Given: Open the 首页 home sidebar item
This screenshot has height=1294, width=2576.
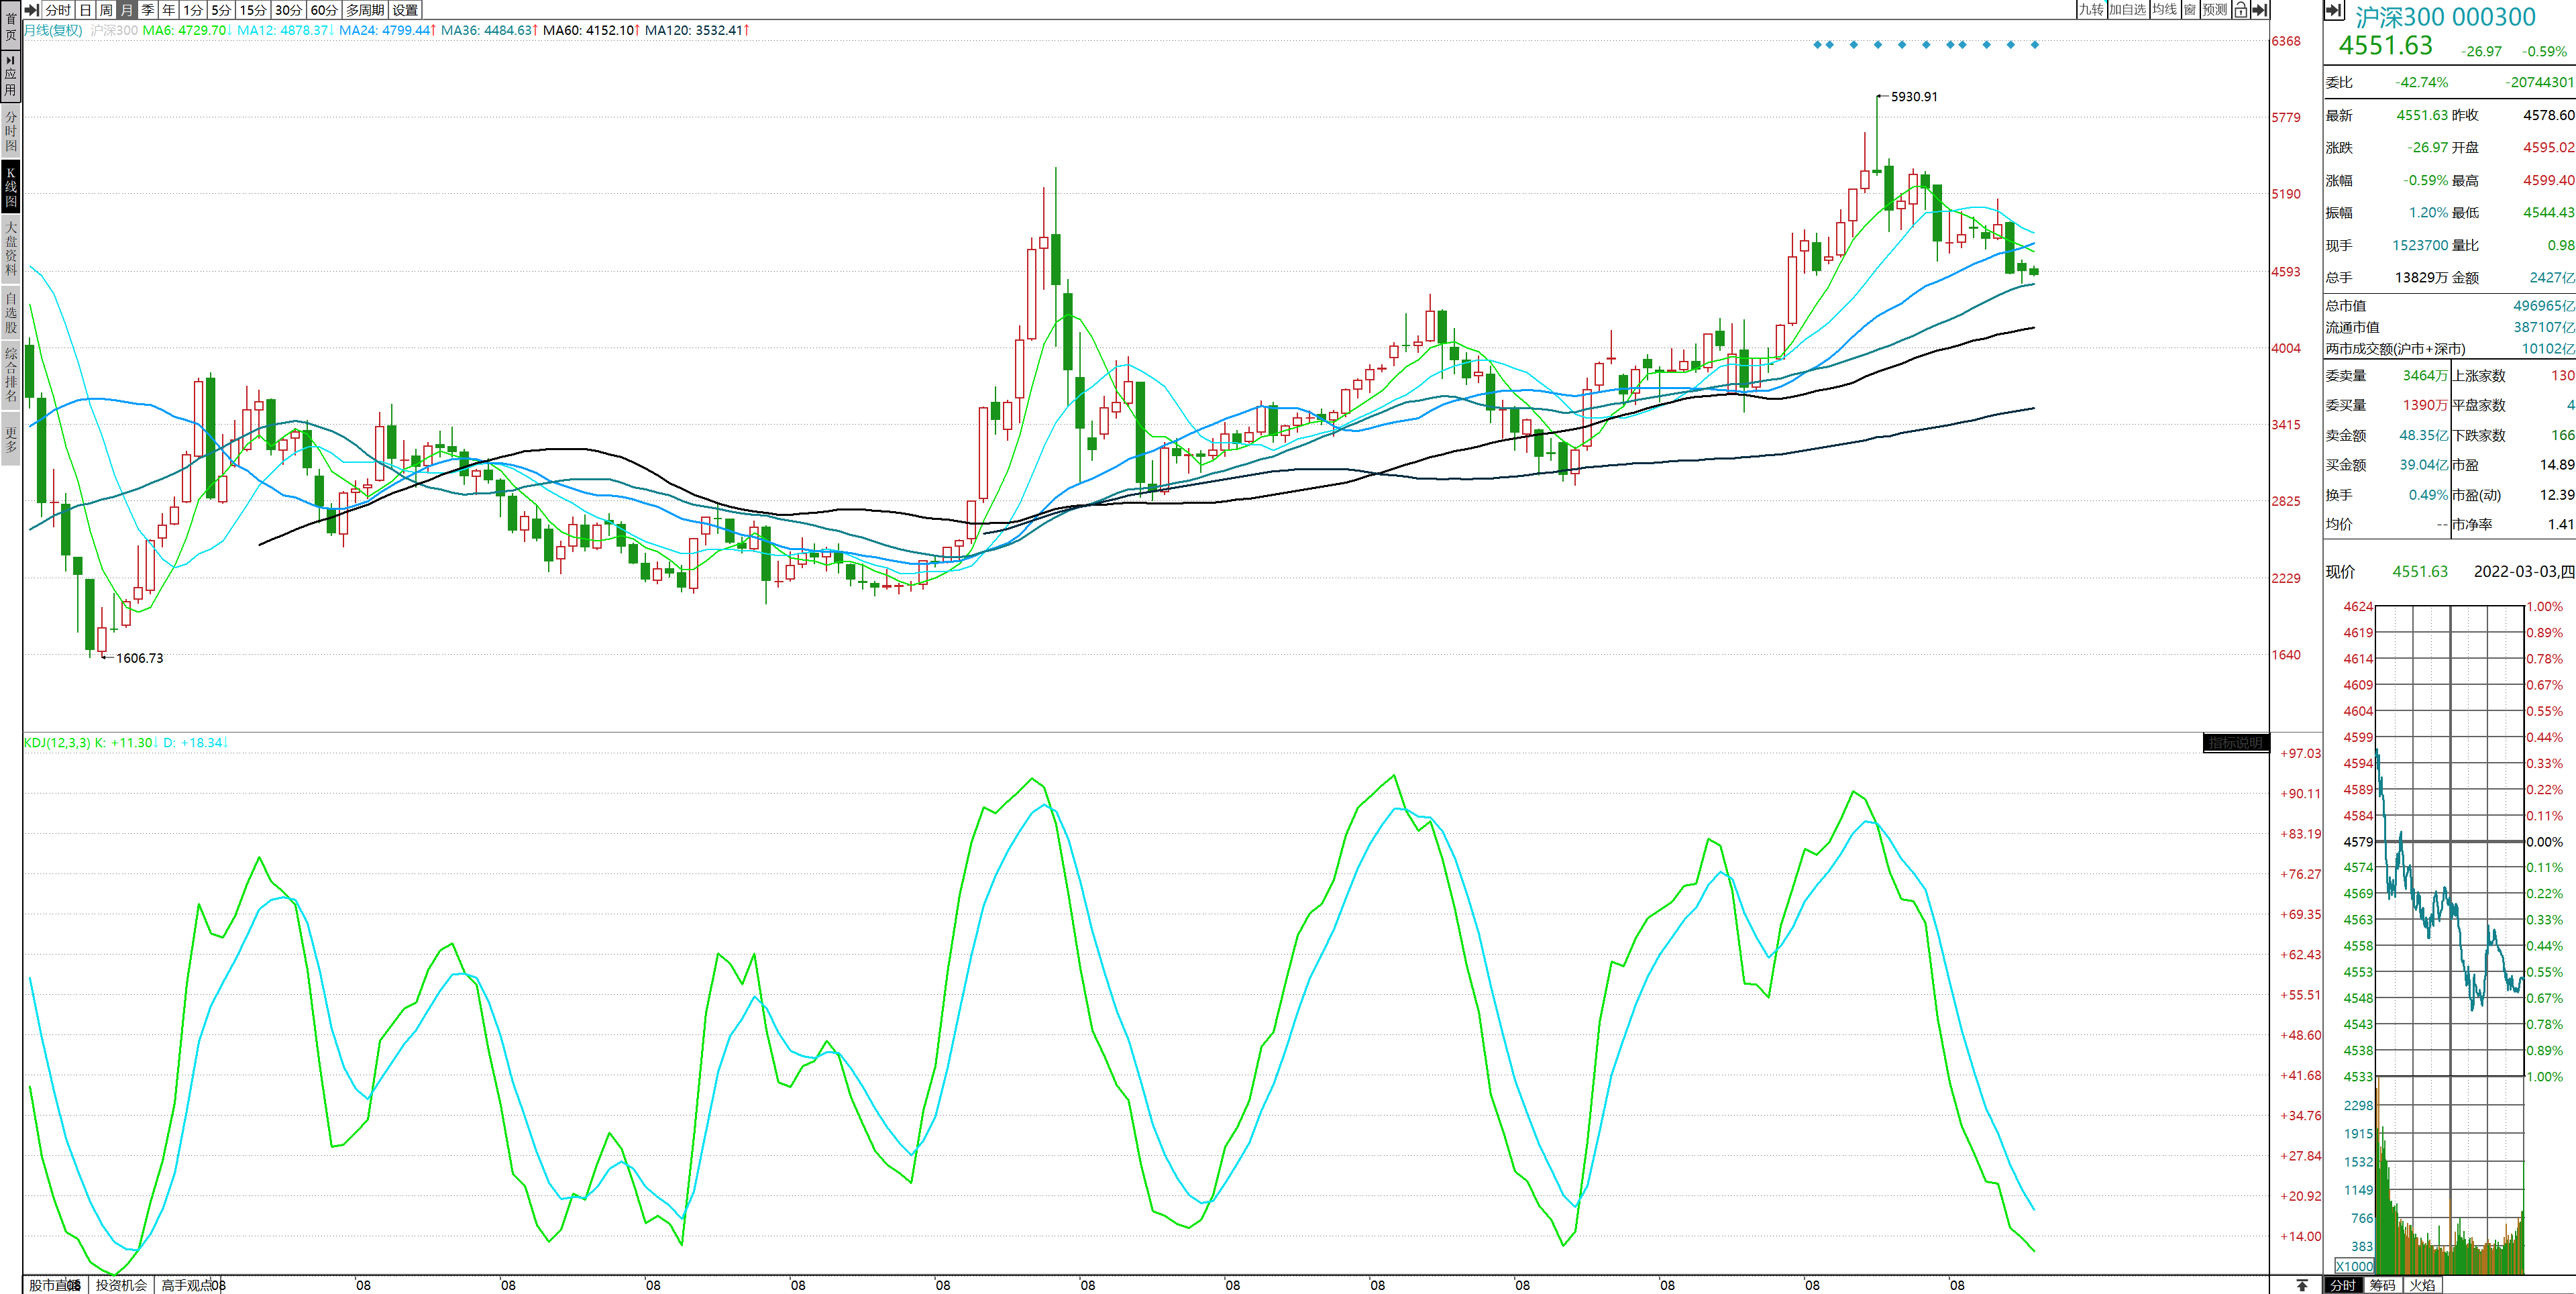Looking at the screenshot, I should click(x=11, y=27).
